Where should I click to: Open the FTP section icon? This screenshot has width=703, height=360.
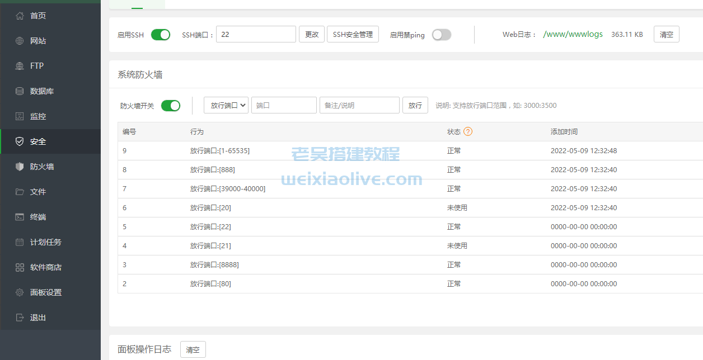pyautogui.click(x=18, y=65)
